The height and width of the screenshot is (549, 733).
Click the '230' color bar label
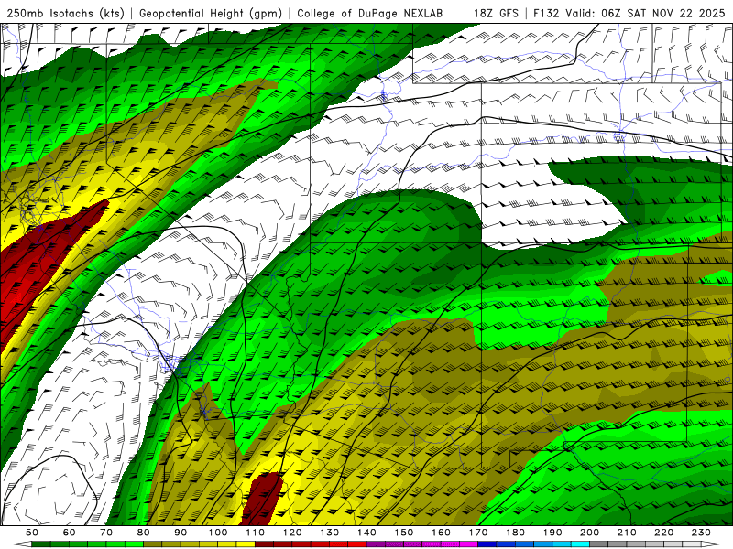(701, 533)
